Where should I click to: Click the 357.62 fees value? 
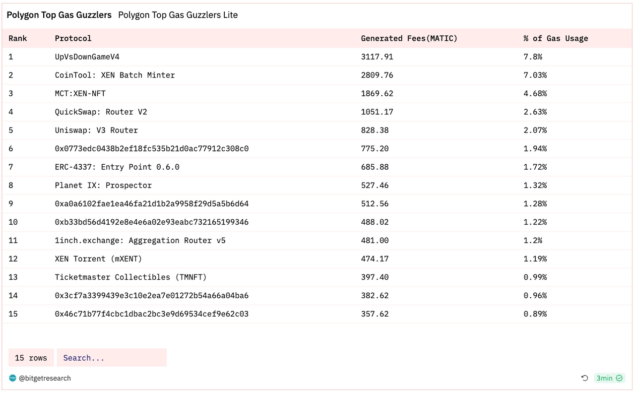(375, 314)
